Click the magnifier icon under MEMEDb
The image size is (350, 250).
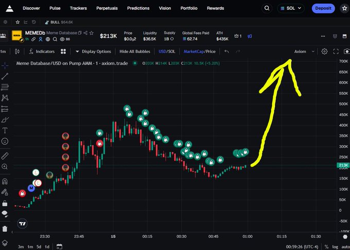point(55,39)
